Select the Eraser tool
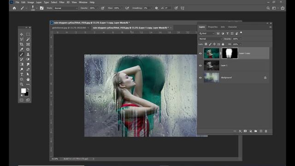The width and height of the screenshot is (295, 166). click(28, 59)
